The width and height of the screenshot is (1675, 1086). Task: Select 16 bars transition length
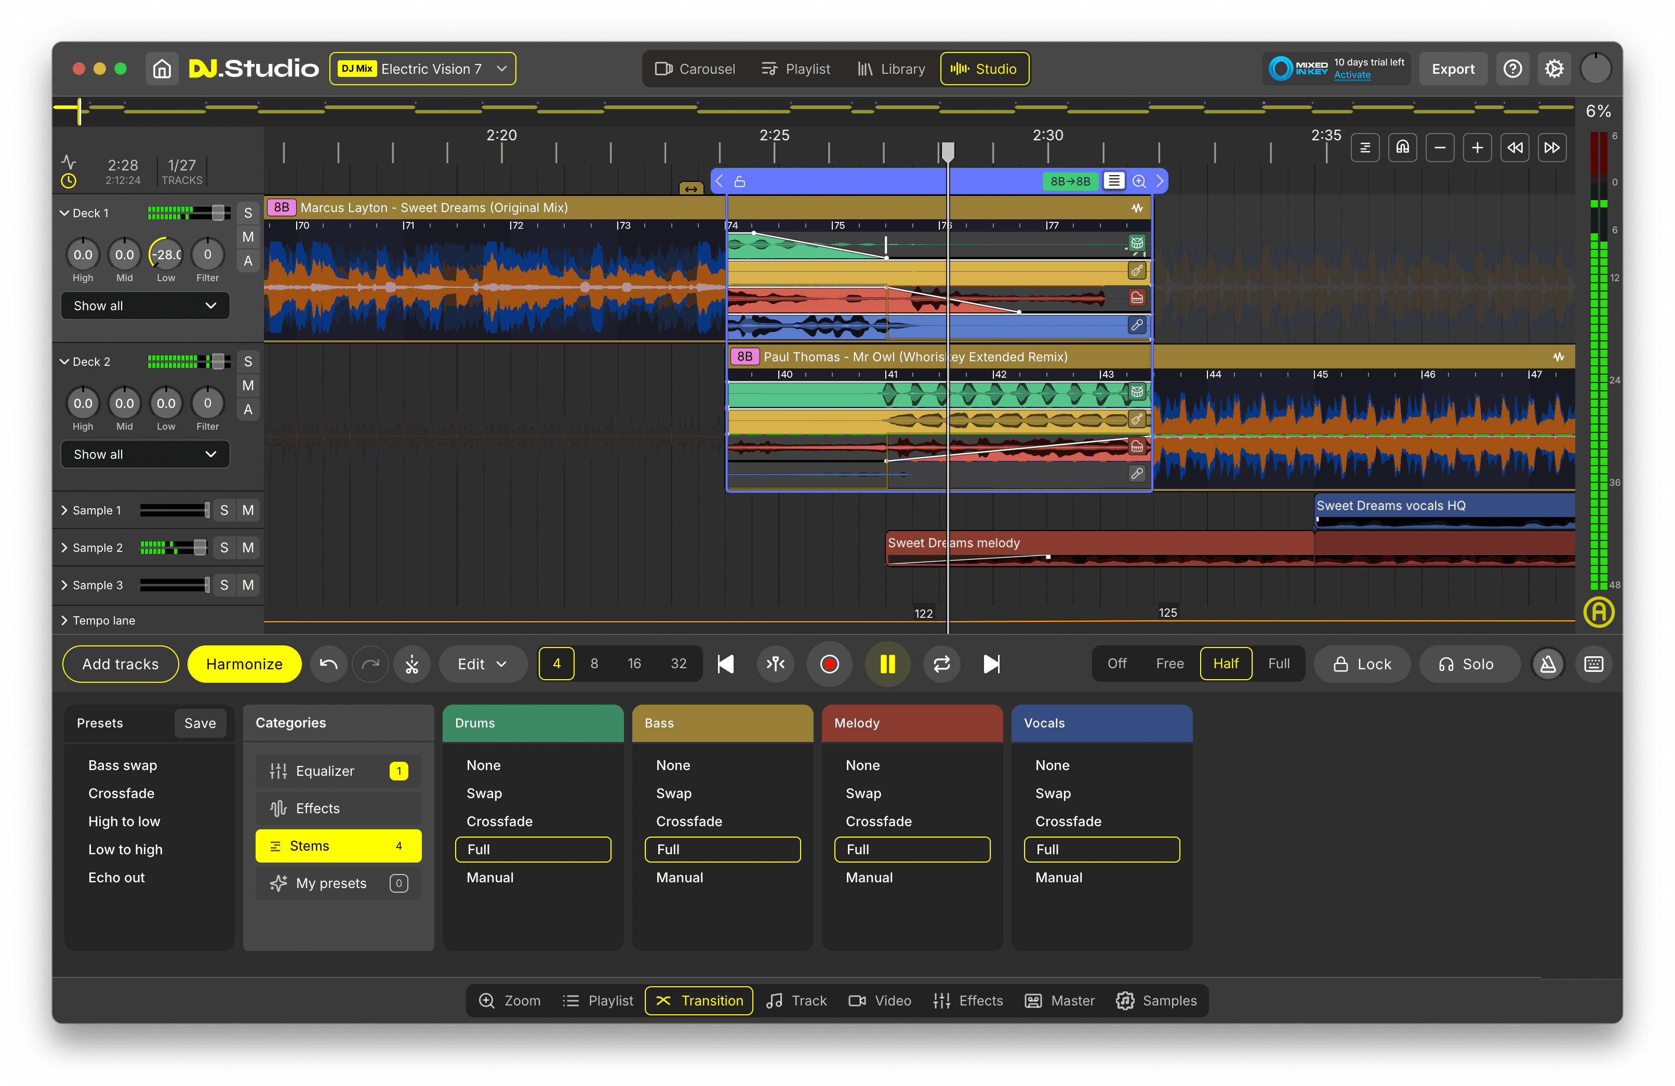[x=634, y=664]
